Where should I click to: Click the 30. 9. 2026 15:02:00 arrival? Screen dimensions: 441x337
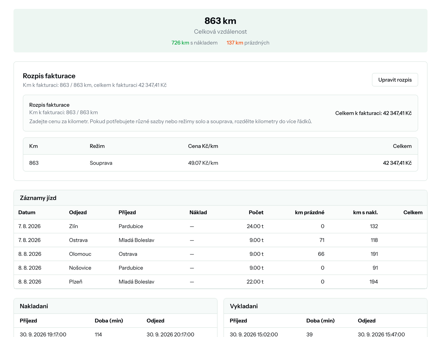[254, 334]
